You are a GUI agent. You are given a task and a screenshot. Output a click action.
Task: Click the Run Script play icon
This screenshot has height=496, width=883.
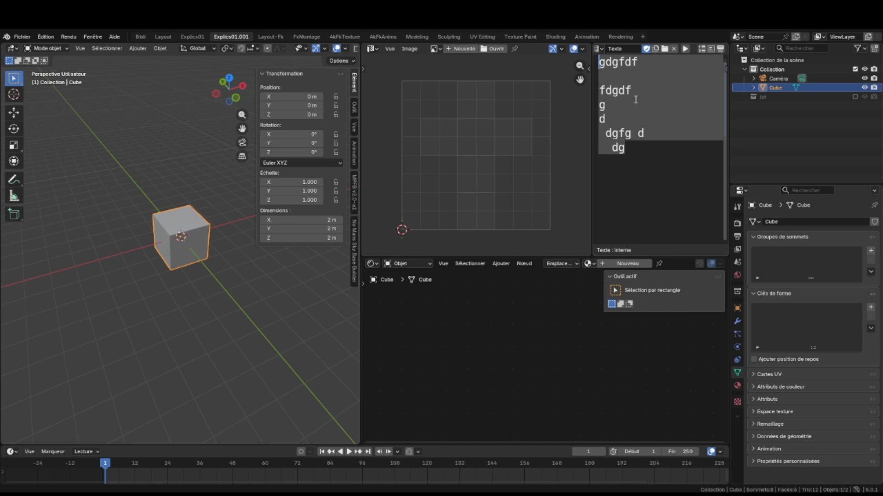point(685,49)
